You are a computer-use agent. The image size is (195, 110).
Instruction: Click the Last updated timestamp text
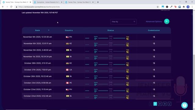tap(40, 13)
